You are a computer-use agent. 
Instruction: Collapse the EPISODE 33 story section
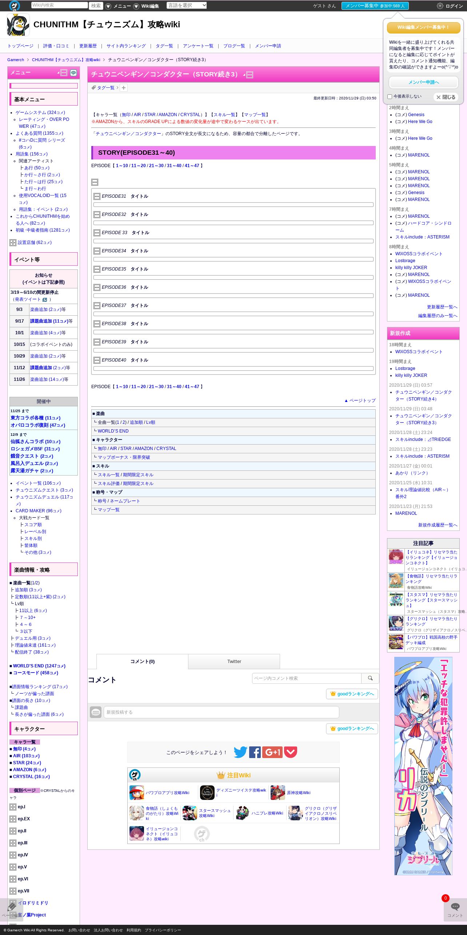pos(97,233)
